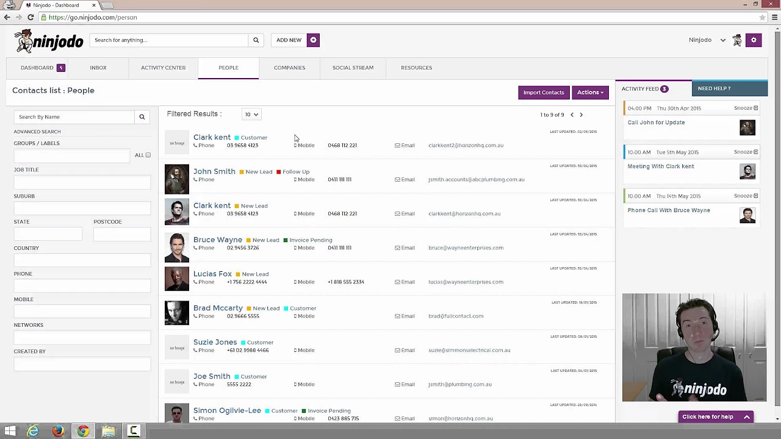Click the Import Contacts button
Viewport: 781px width, 439px height.
tap(544, 93)
